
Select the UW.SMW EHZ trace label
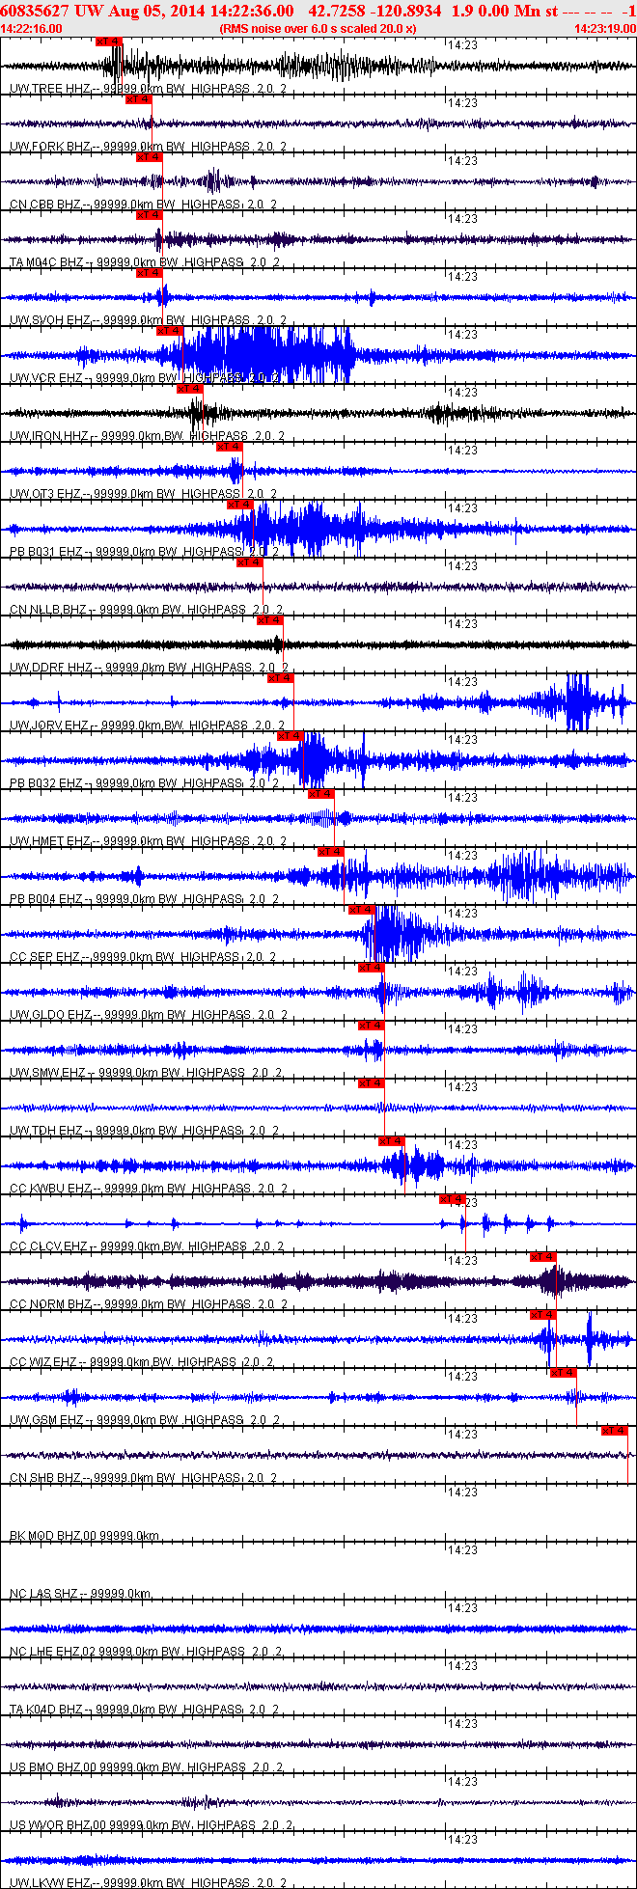(x=146, y=1073)
